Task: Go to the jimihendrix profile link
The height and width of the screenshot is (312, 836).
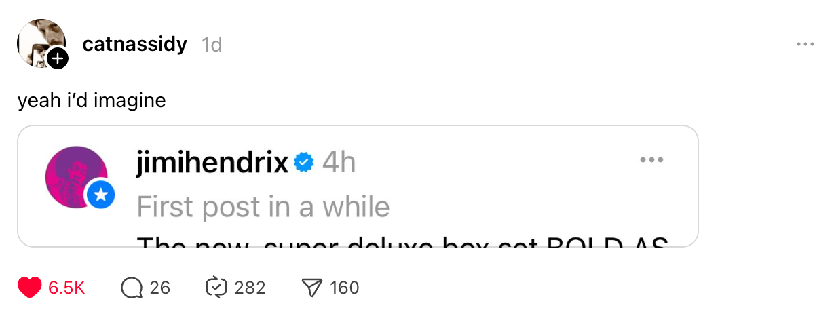Action: tap(212, 163)
